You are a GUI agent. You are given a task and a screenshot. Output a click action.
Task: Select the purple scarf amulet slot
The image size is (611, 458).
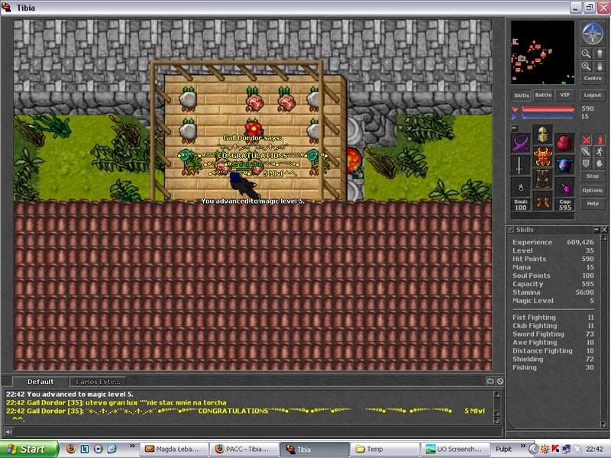pos(521,144)
